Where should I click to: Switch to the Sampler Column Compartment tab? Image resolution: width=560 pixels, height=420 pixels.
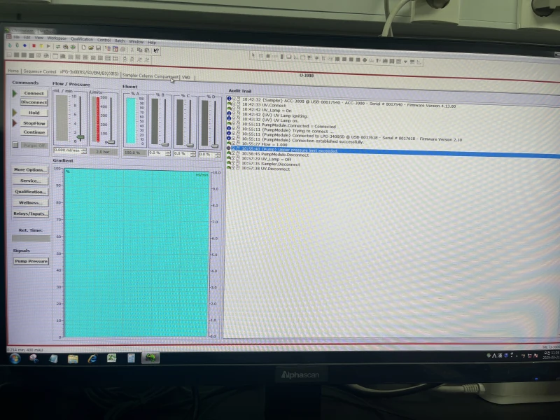point(150,76)
